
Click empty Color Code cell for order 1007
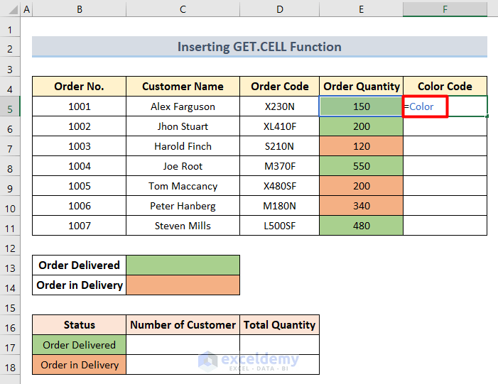(x=445, y=226)
